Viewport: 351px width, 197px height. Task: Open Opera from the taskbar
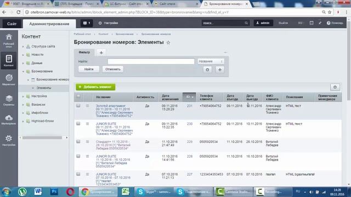pos(70,192)
